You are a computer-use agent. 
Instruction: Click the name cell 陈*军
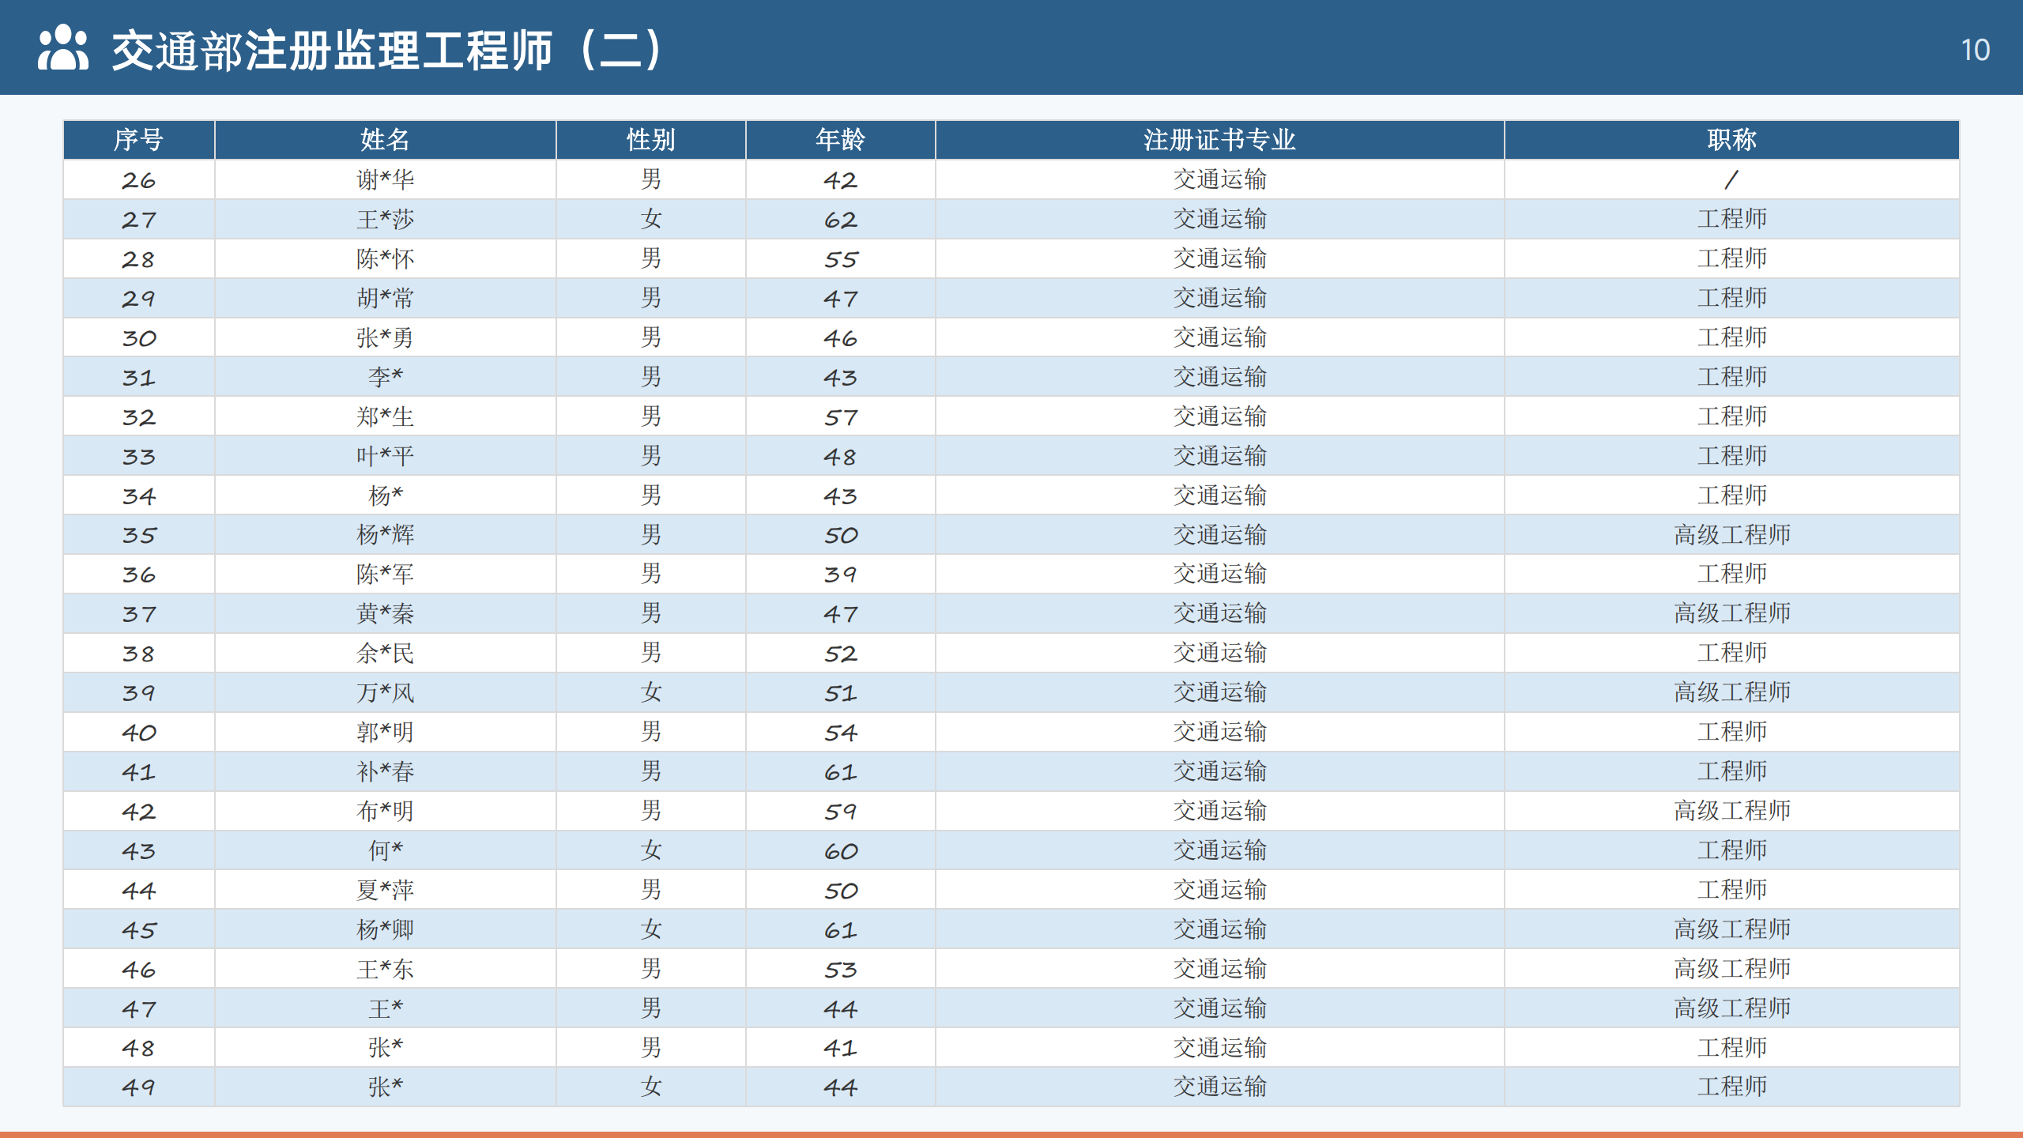[x=386, y=574]
